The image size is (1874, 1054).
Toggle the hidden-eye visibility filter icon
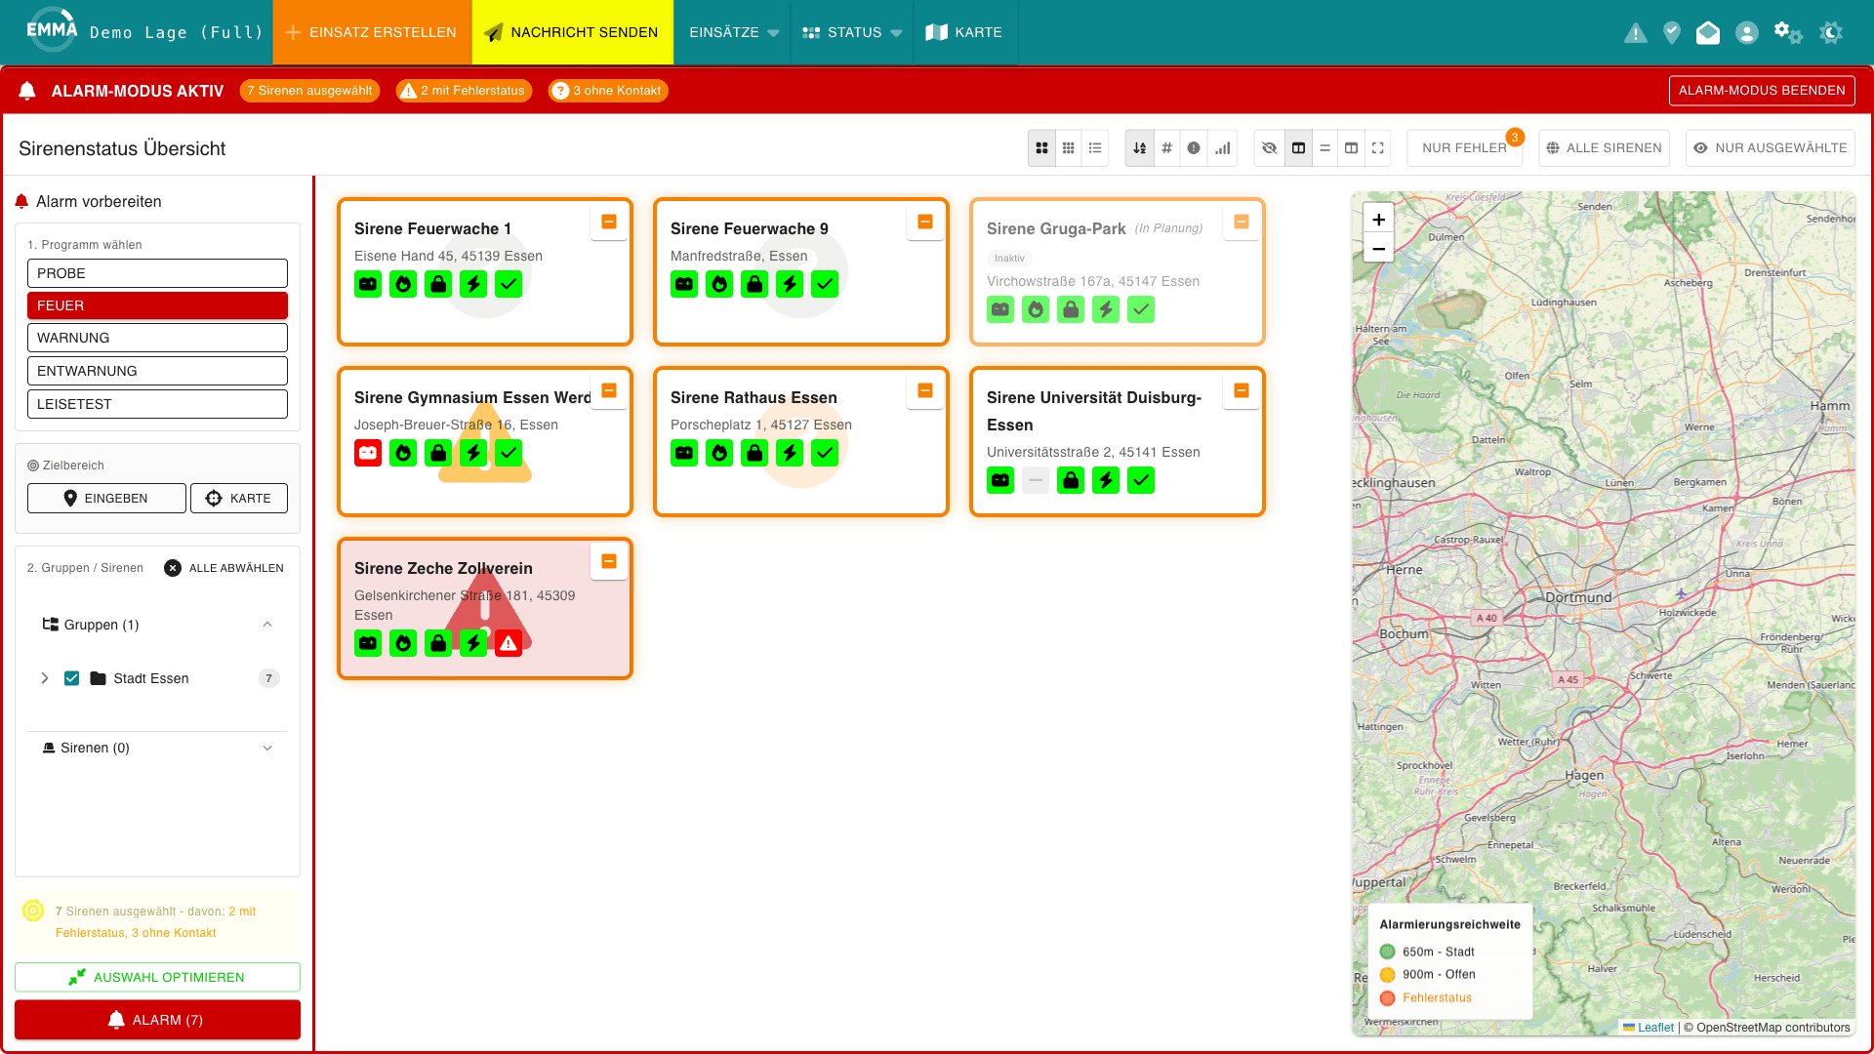[x=1269, y=148]
